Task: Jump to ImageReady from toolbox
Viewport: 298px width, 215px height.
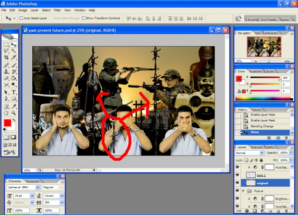Action: (x=9, y=152)
